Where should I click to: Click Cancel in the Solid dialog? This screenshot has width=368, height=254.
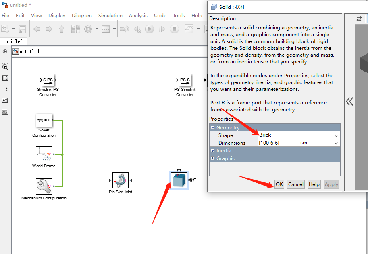tap(295, 184)
